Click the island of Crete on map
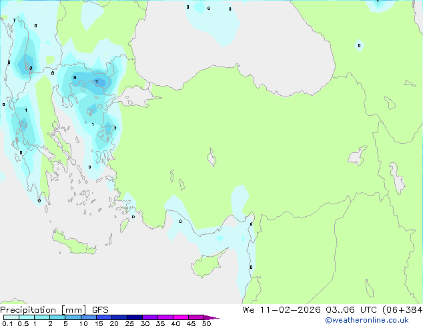The height and width of the screenshot is (326, 423). (74, 244)
